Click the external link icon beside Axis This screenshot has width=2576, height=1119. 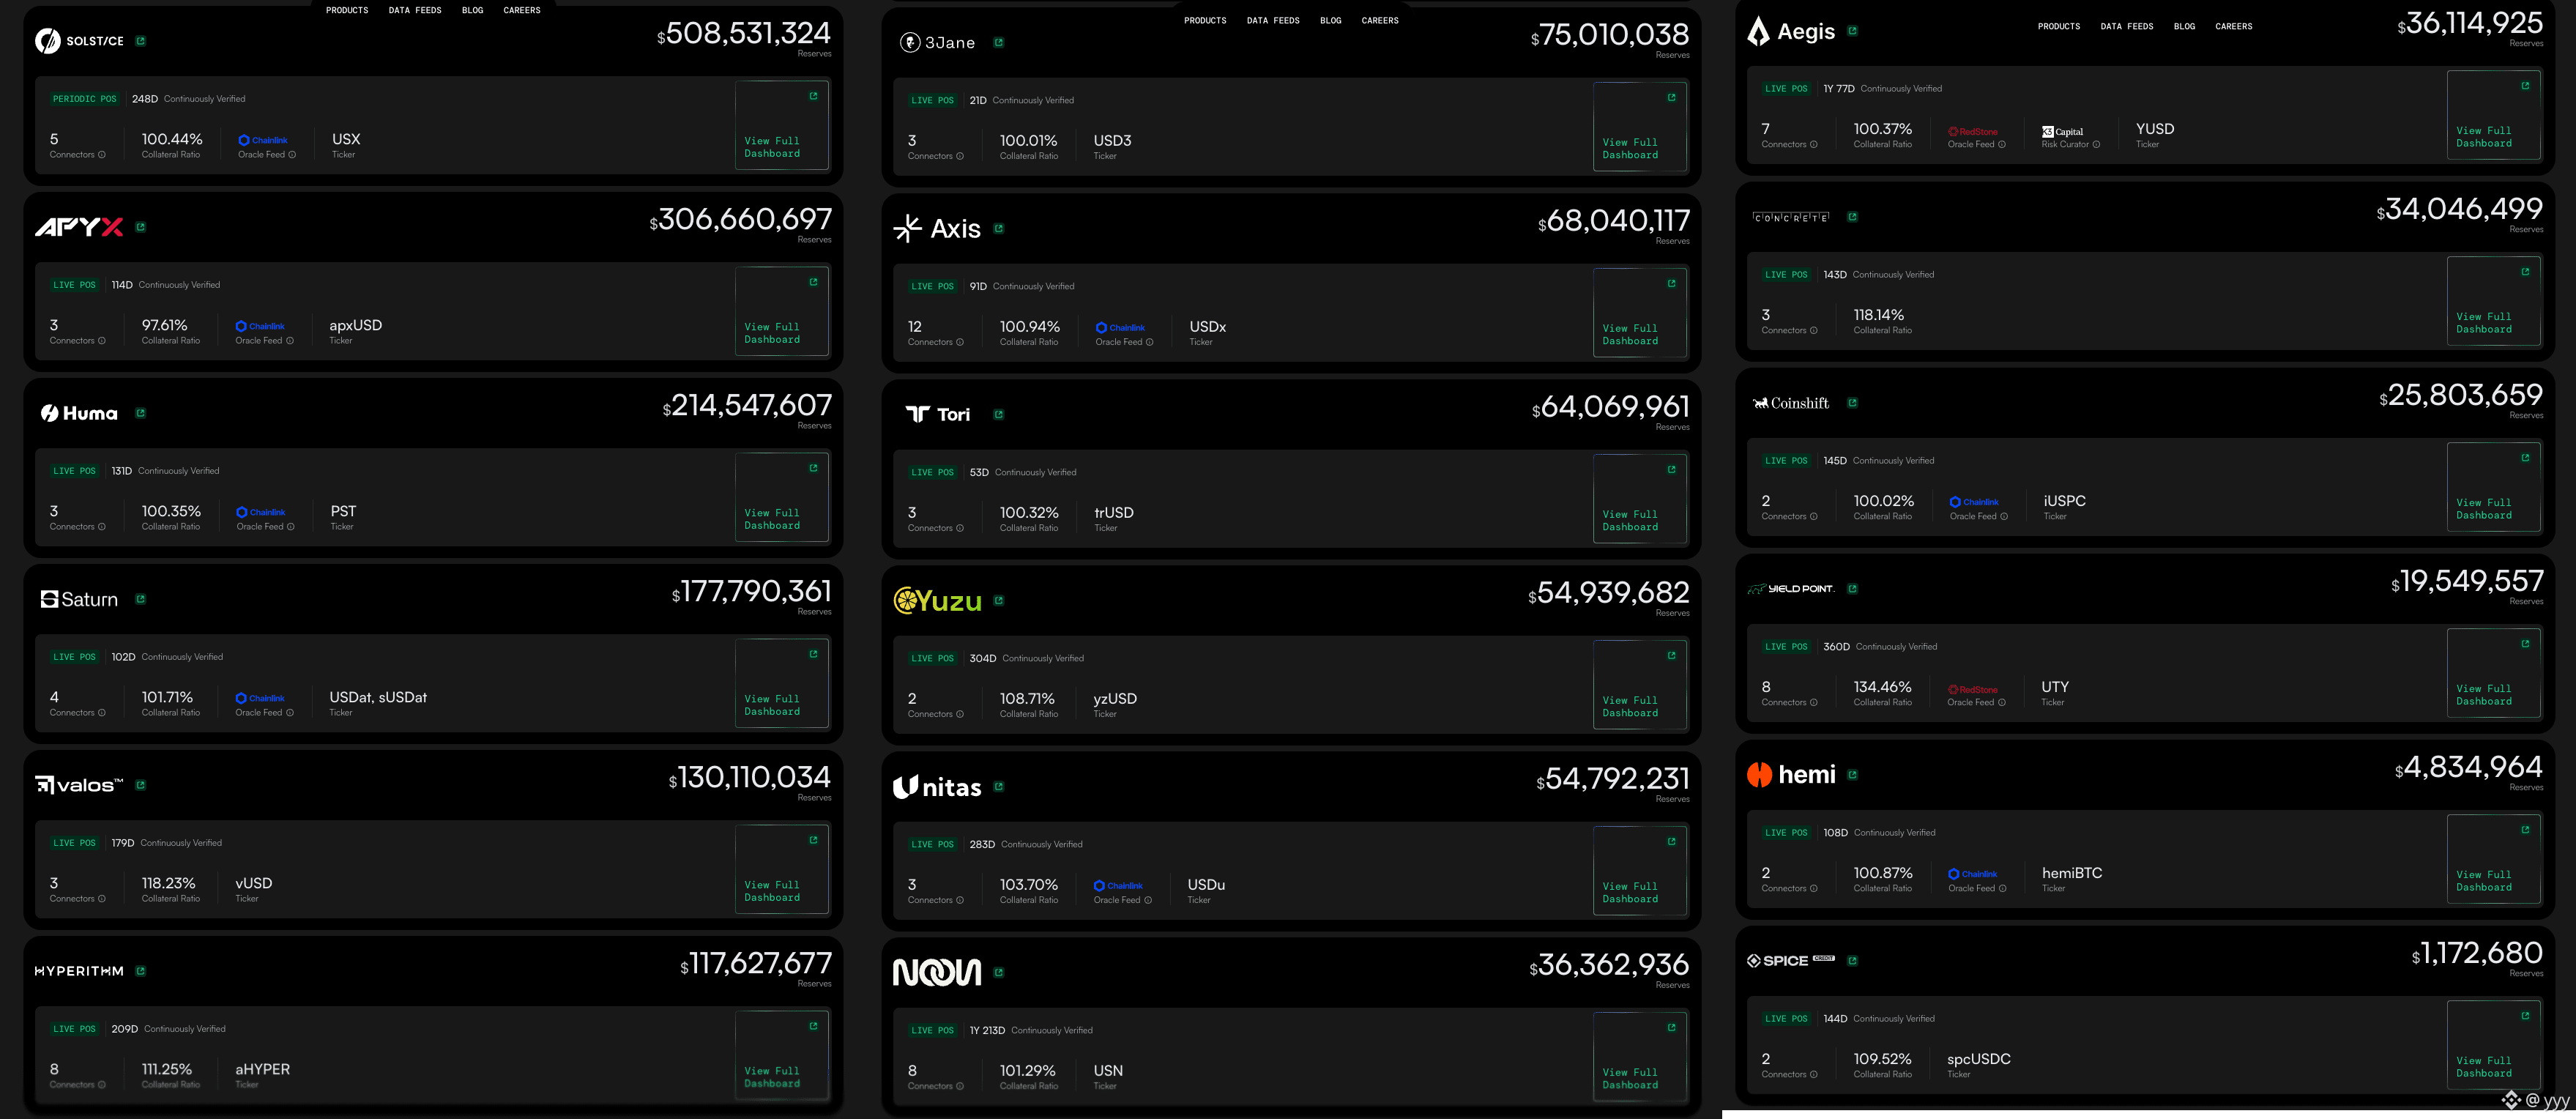tap(998, 228)
